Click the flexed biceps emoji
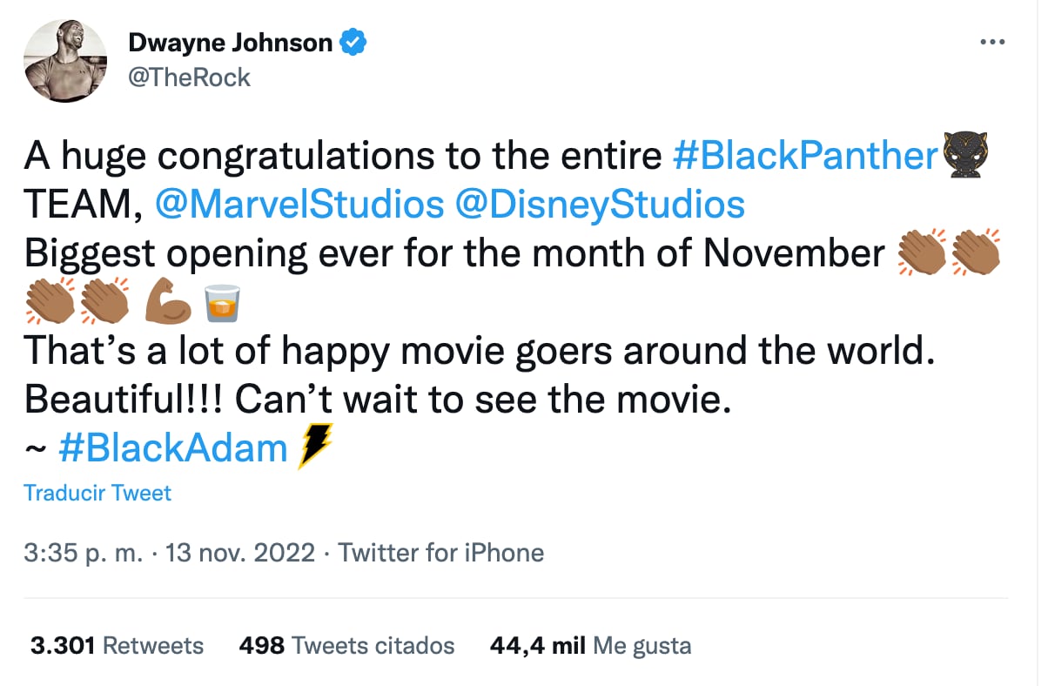Image resolution: width=1048 pixels, height=686 pixels. 166,302
